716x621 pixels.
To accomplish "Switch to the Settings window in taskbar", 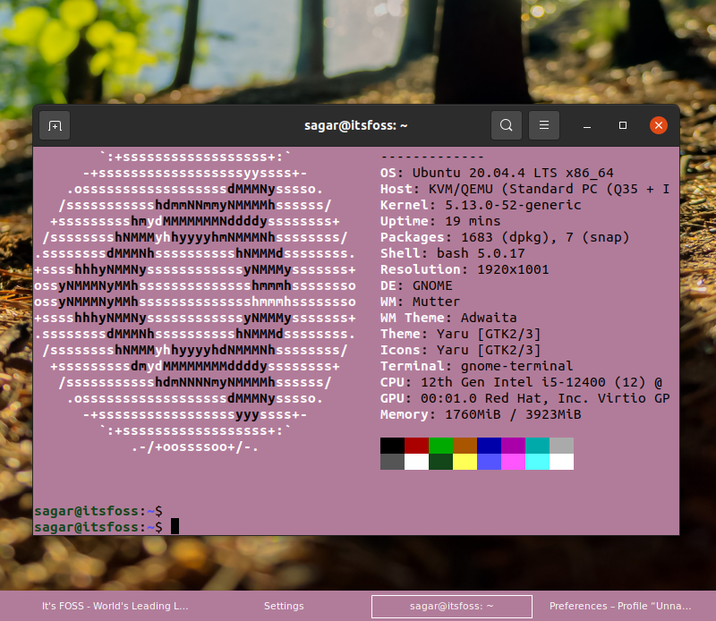I will coord(284,606).
